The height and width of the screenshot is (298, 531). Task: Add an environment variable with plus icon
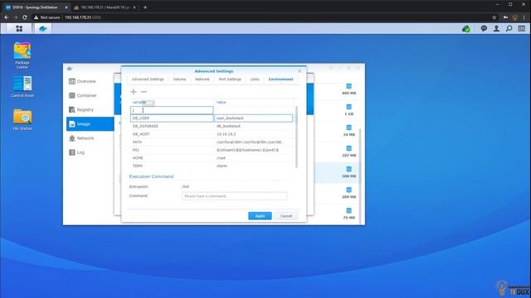(x=134, y=92)
